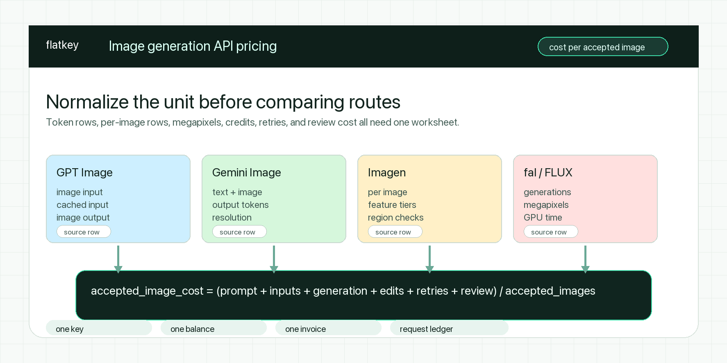The height and width of the screenshot is (363, 727).
Task: Click 'feature tiers' in Imagen card
Action: coord(392,205)
